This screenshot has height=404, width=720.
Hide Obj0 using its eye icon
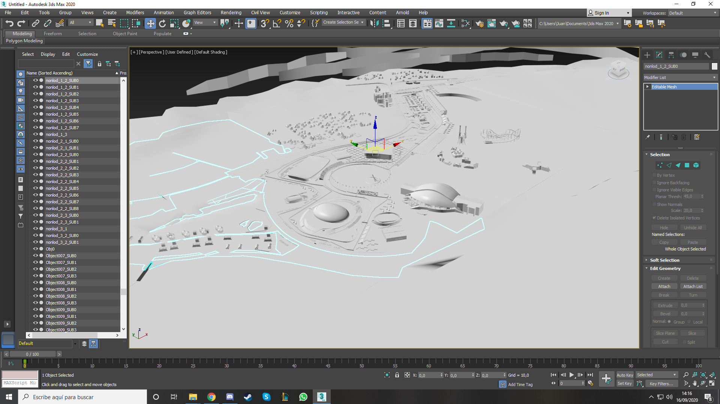pos(35,249)
